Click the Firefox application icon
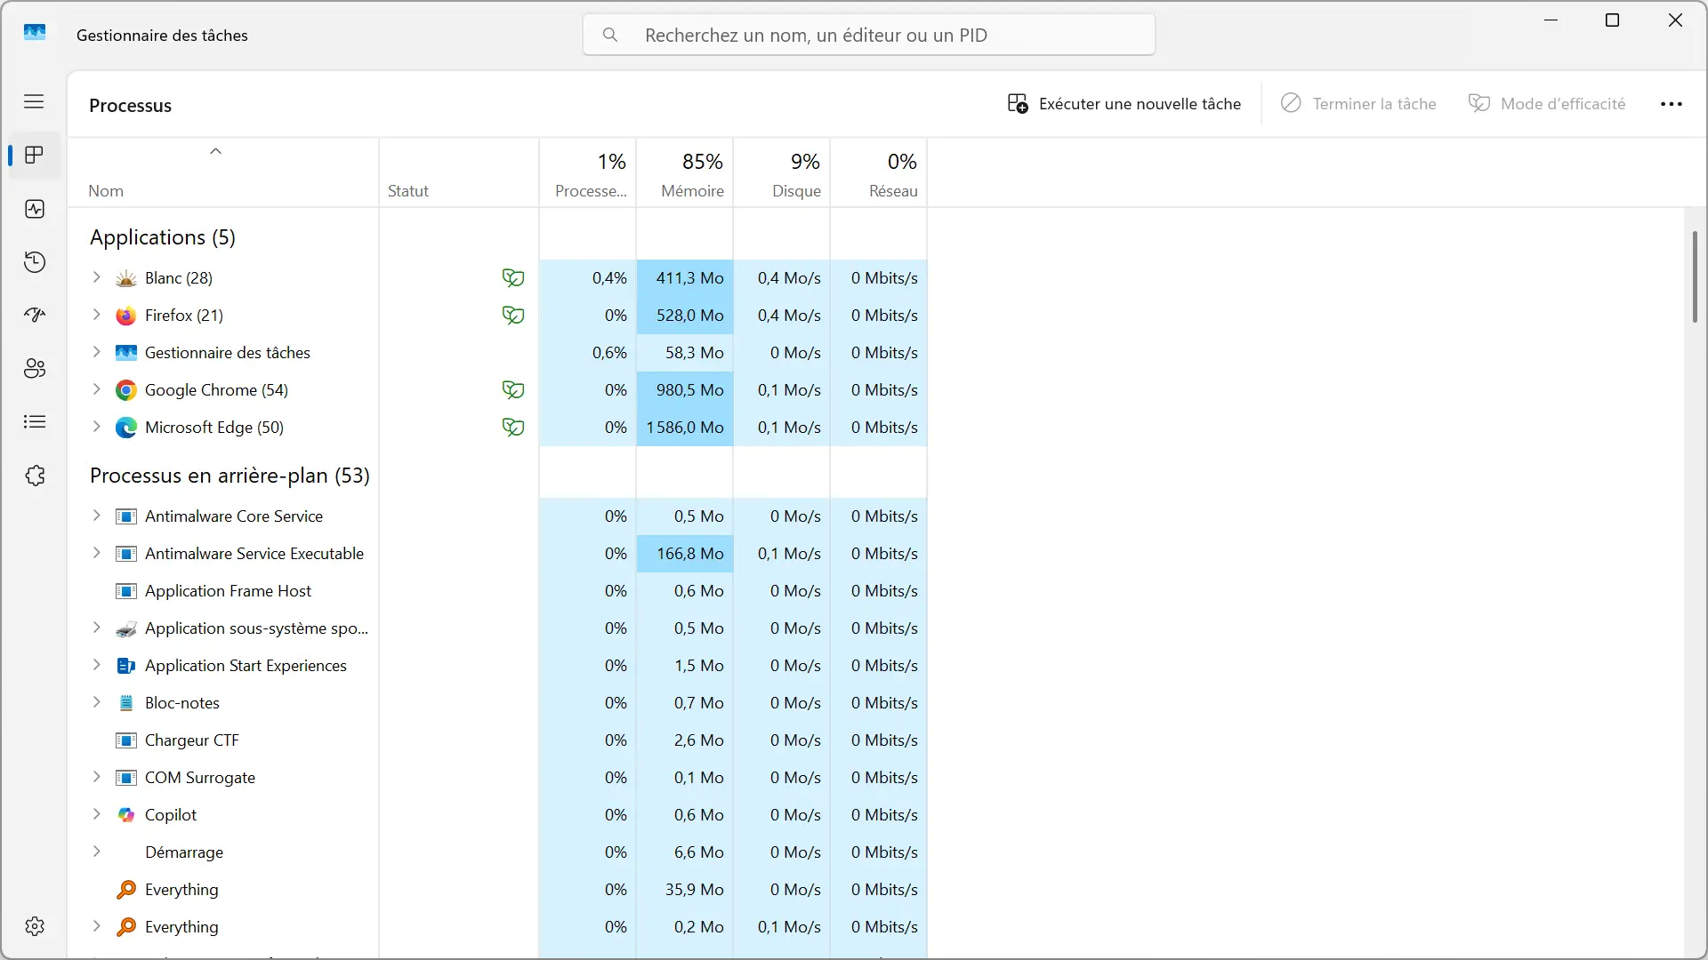The image size is (1708, 960). (126, 316)
